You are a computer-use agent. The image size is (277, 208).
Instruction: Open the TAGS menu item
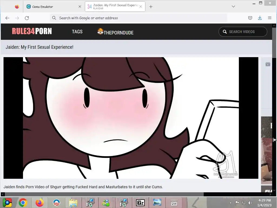tap(77, 32)
